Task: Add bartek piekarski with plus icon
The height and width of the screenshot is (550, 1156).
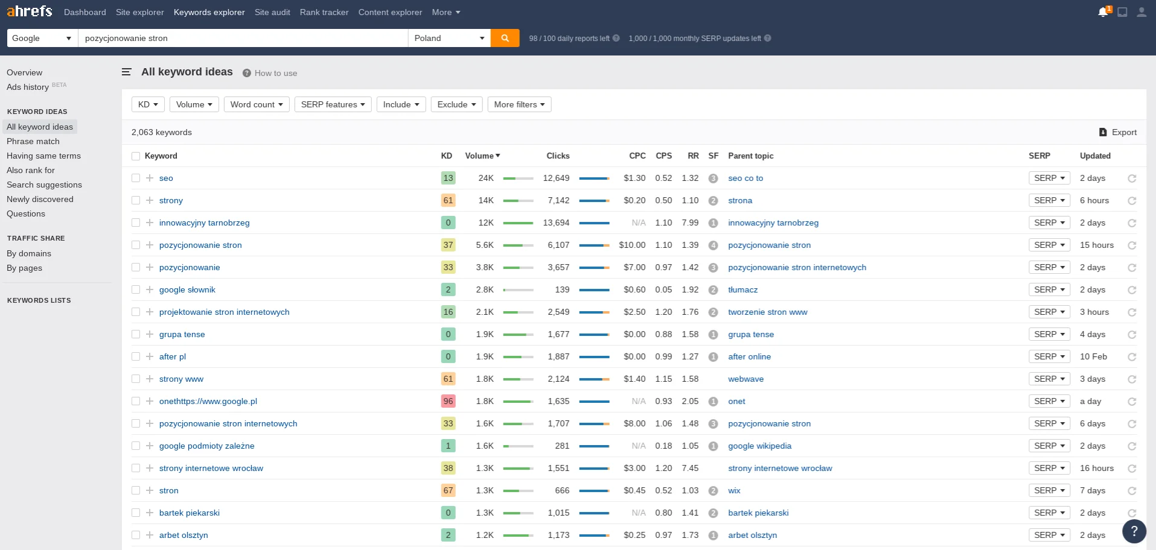Action: (150, 513)
